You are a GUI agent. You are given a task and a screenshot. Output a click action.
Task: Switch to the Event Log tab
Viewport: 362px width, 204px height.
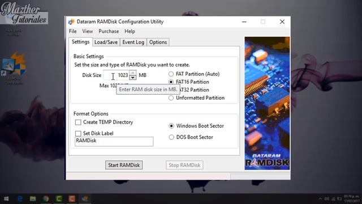click(x=133, y=42)
